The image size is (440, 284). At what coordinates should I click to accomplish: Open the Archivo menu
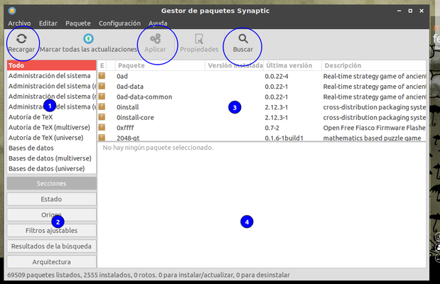[x=19, y=23]
